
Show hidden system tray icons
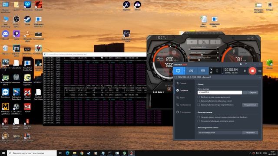(x=250, y=153)
